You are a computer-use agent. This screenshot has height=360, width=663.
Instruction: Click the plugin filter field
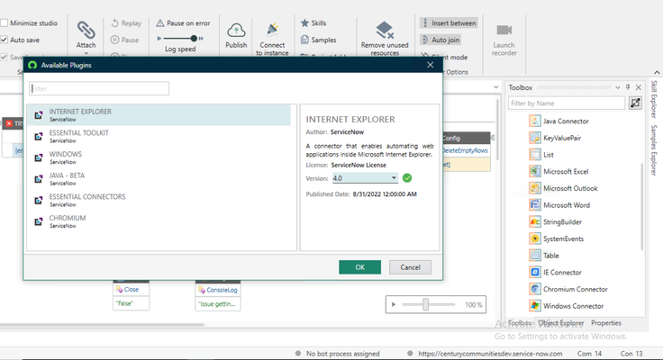(x=99, y=88)
